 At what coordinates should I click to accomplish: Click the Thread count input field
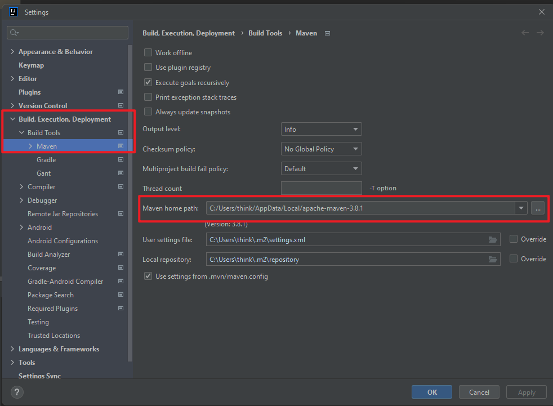pyautogui.click(x=322, y=188)
